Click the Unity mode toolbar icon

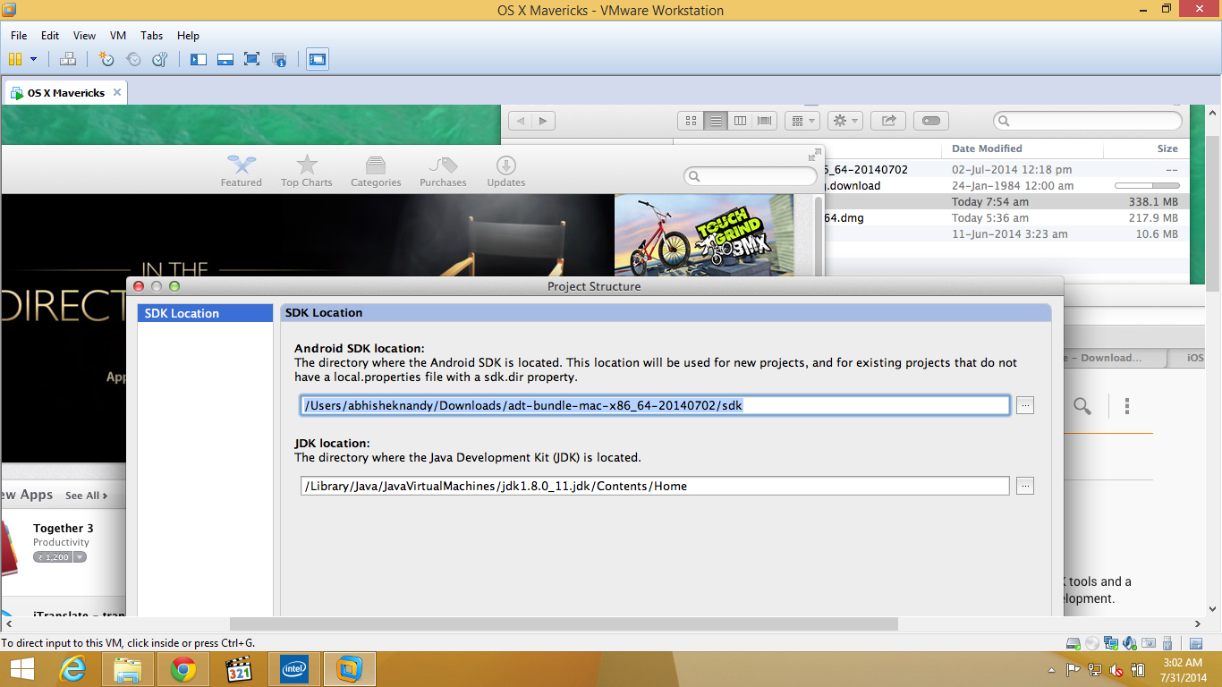279,59
